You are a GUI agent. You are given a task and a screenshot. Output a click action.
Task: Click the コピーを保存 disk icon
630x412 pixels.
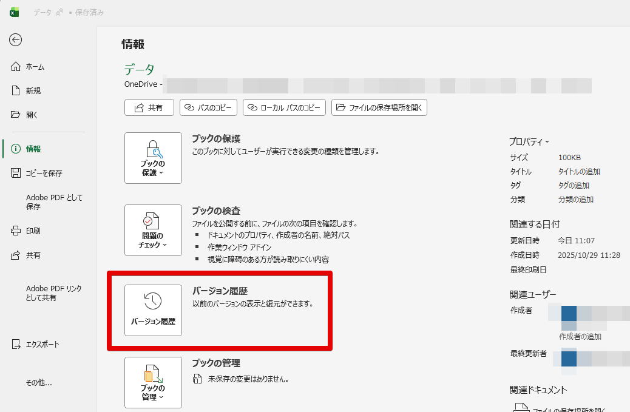16,173
